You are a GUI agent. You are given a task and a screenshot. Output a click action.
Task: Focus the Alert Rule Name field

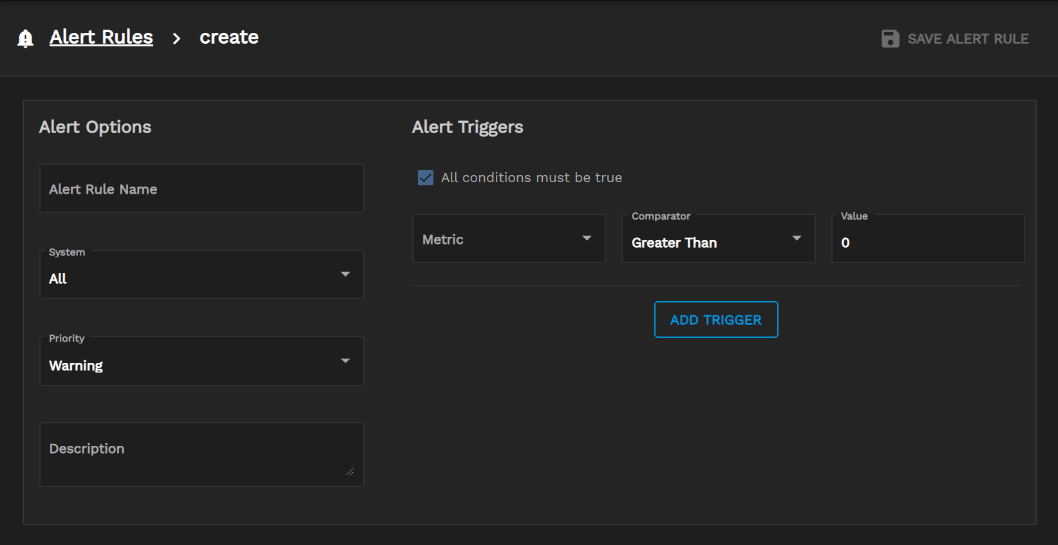[x=202, y=189]
